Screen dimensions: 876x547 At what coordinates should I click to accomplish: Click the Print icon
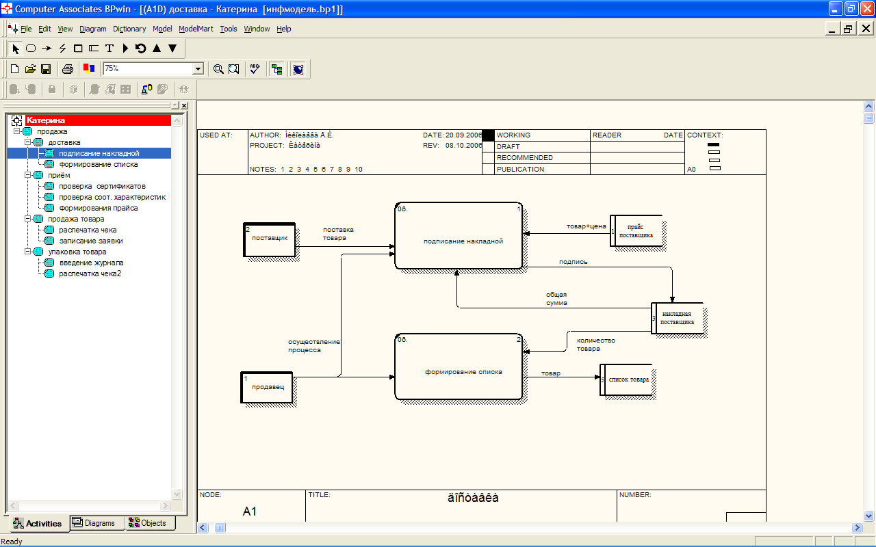coord(67,69)
